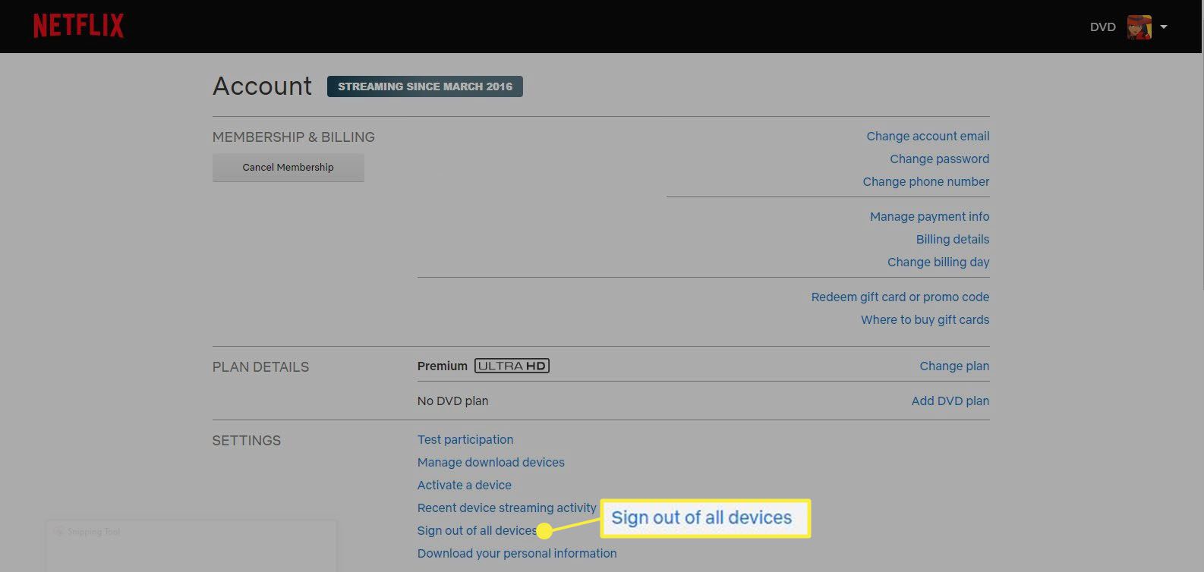Select the 'SETTINGS' section heading
This screenshot has height=572, width=1204.
coord(247,441)
